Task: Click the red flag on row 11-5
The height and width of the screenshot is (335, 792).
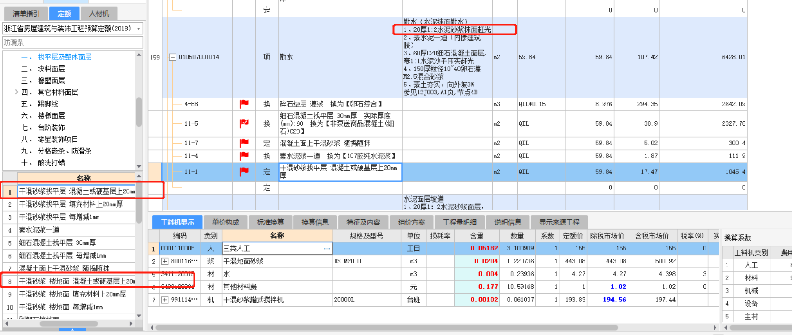Action: [244, 123]
